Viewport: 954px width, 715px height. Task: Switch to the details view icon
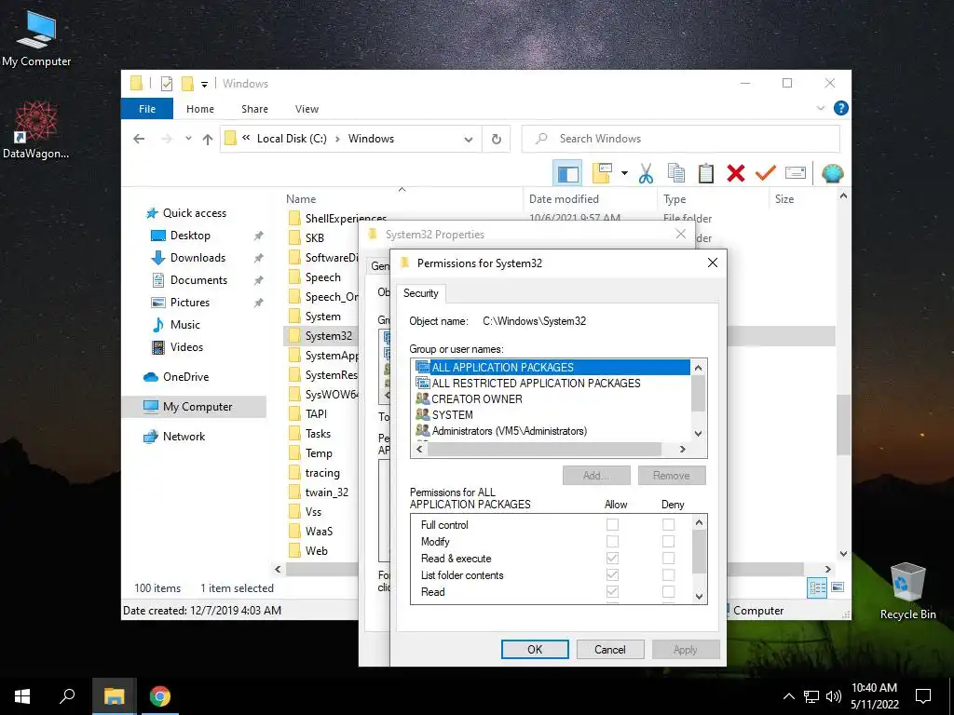tap(817, 587)
